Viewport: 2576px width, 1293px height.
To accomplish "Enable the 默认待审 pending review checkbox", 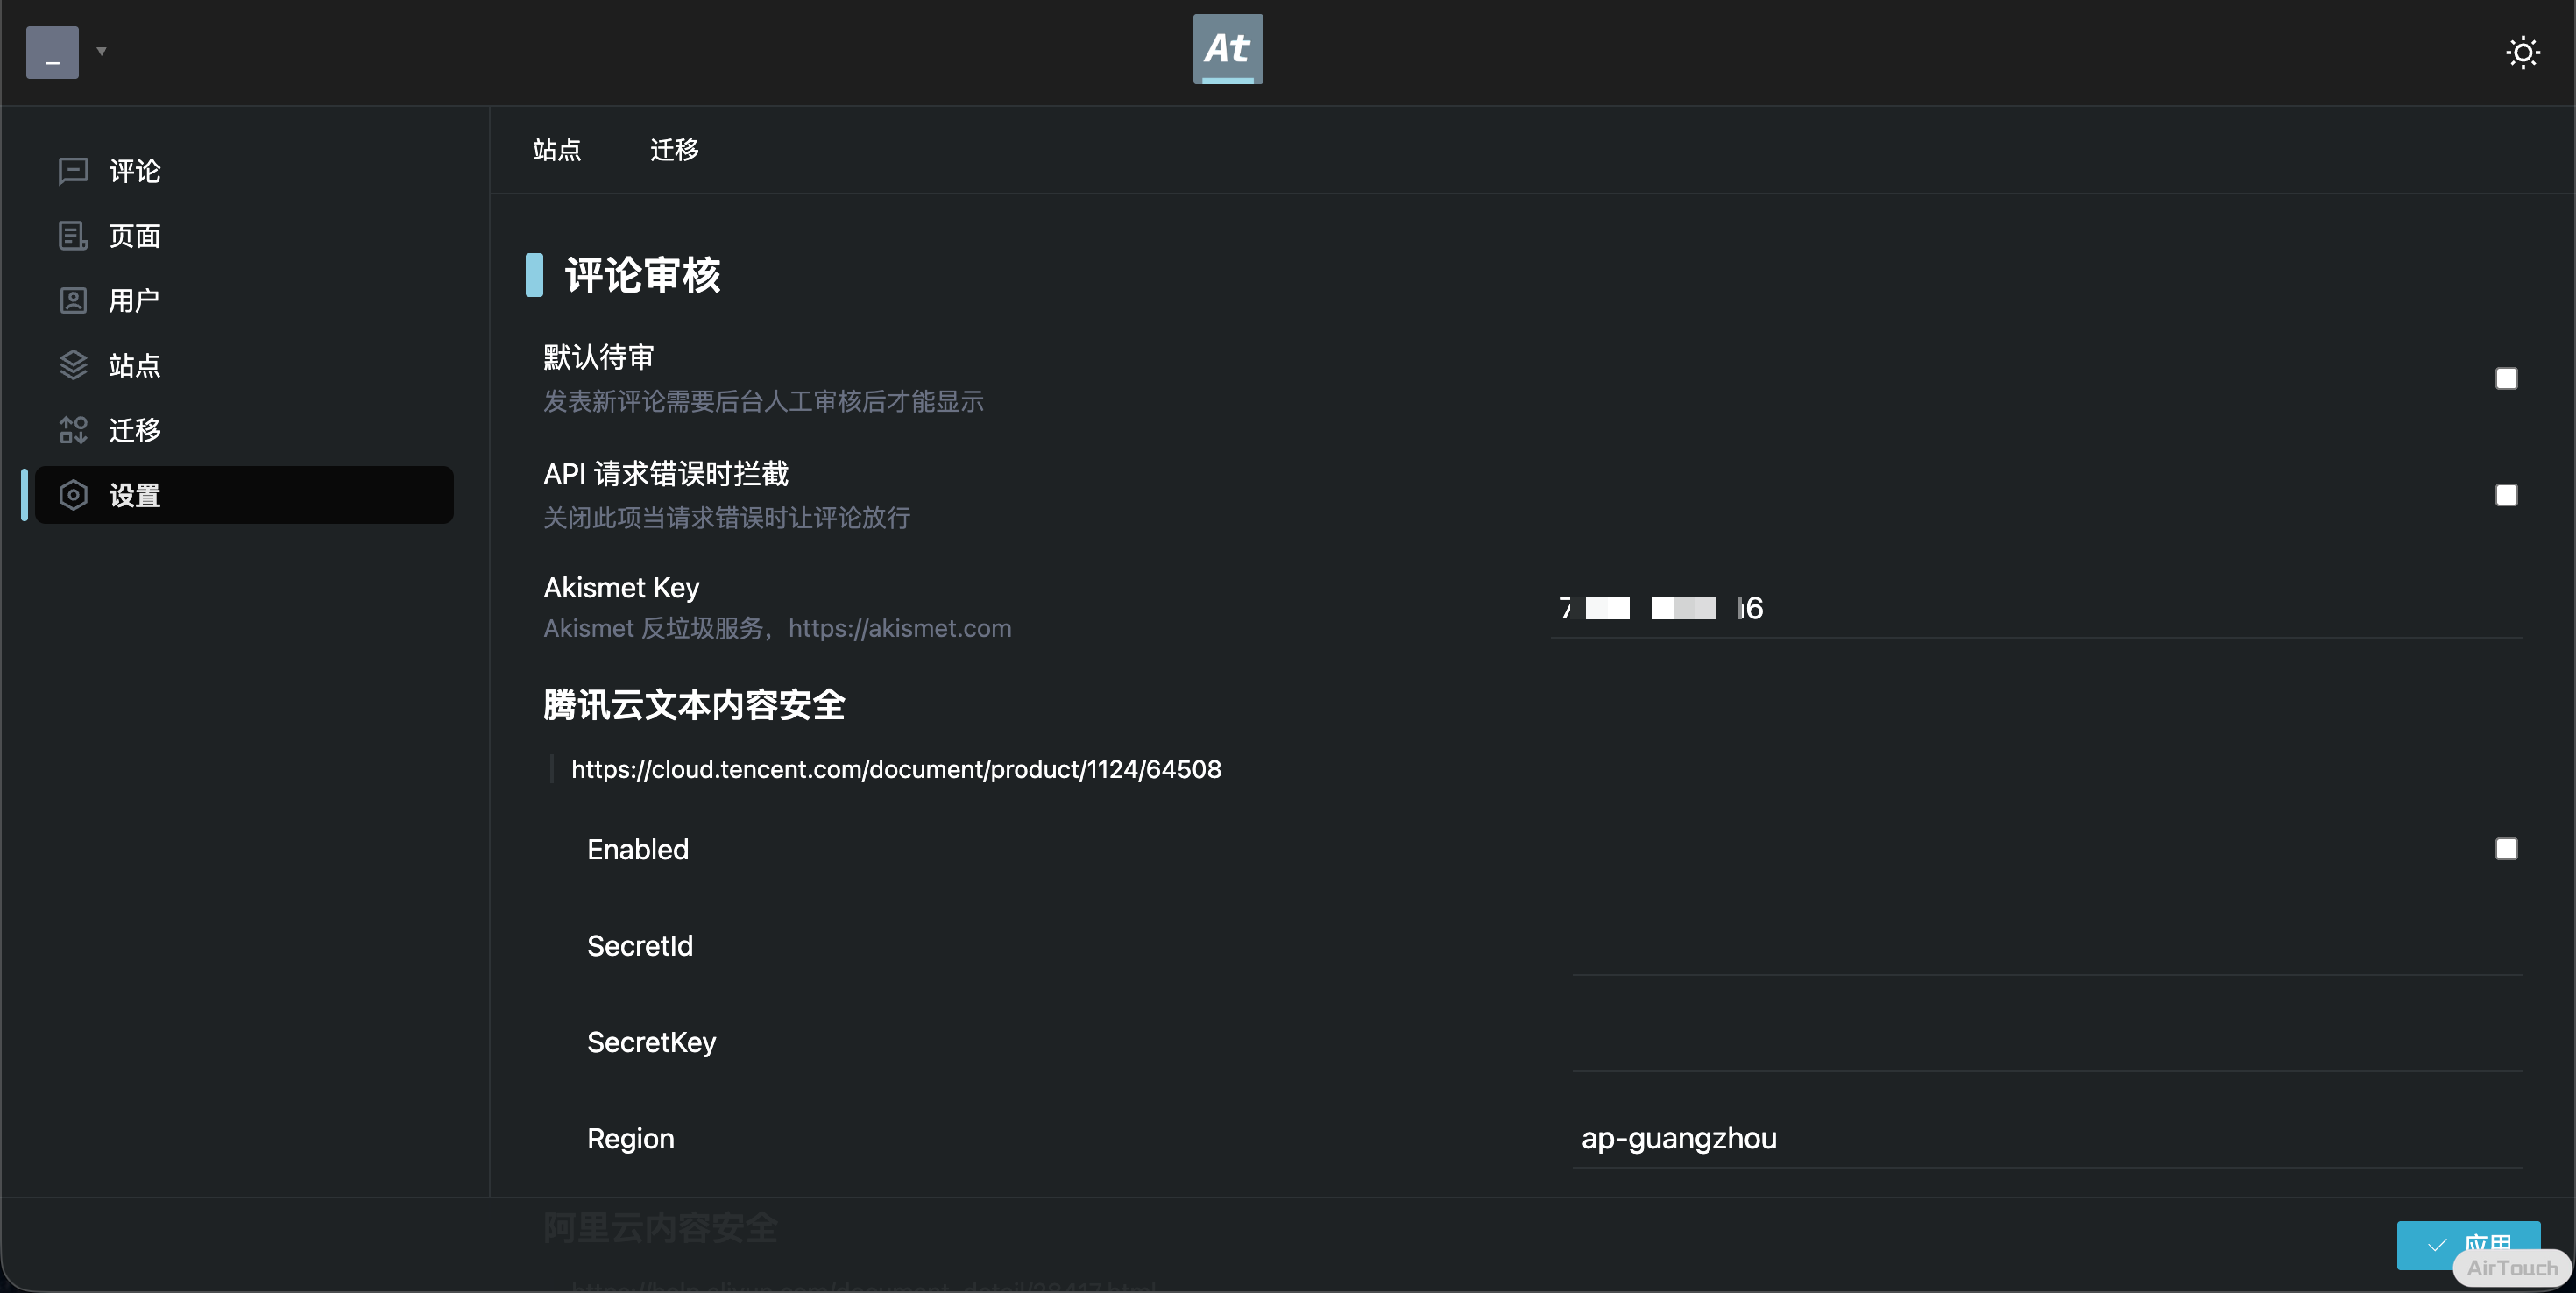I will click(x=2507, y=379).
